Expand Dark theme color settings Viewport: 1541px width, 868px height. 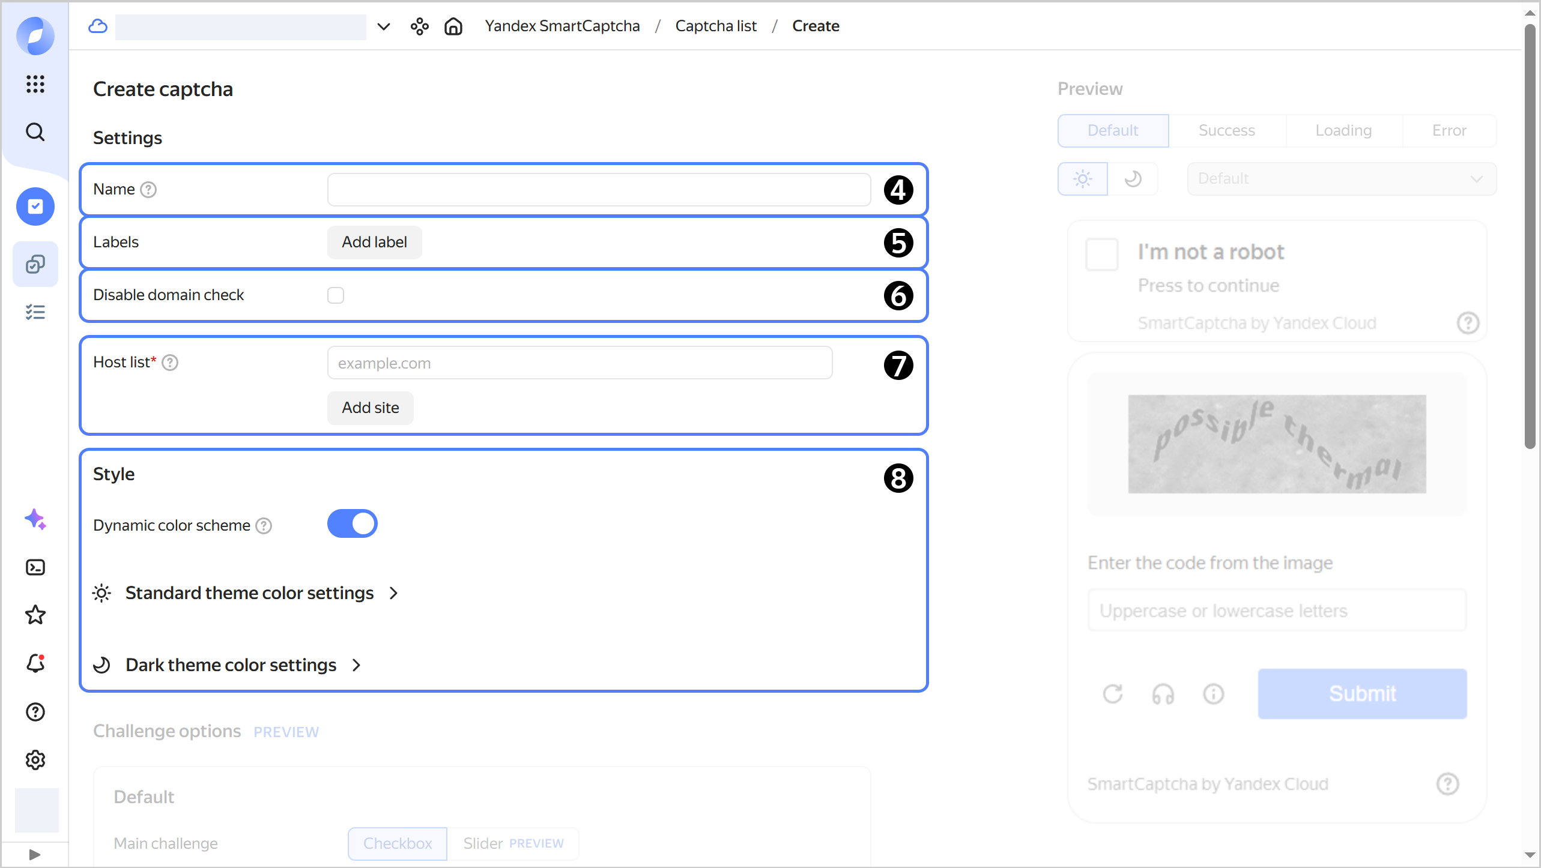(231, 665)
